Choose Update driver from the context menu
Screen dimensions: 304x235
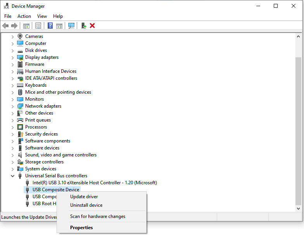pyautogui.click(x=84, y=197)
